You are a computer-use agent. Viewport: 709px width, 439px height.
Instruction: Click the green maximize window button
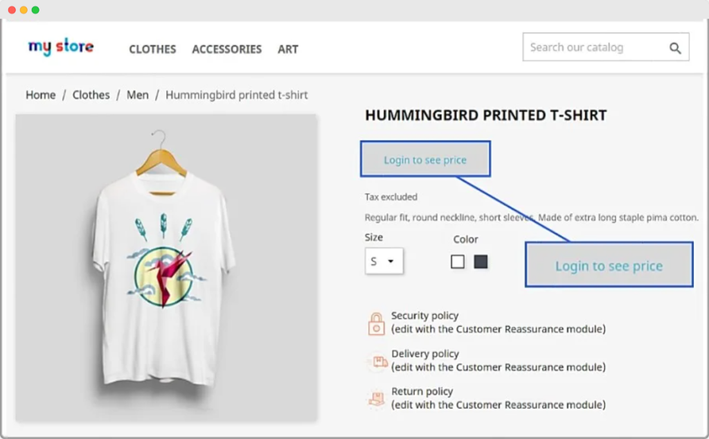[35, 10]
